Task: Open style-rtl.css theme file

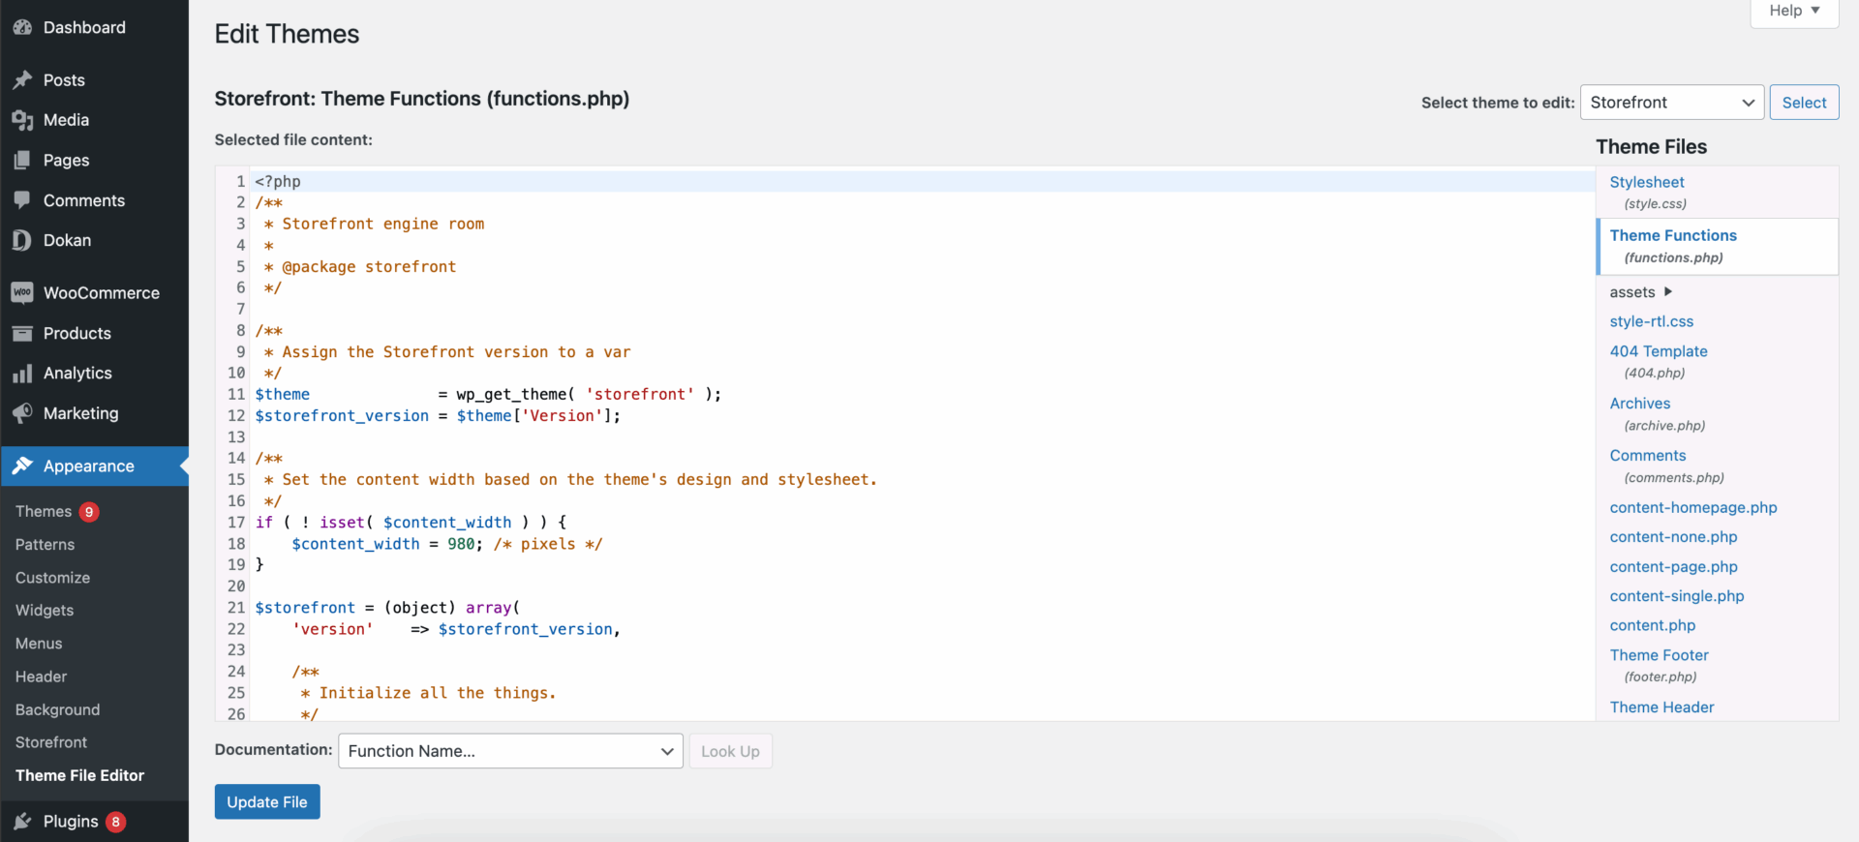Action: tap(1652, 321)
